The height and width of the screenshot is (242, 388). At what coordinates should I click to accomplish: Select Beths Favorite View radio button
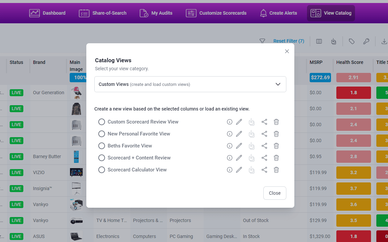pyautogui.click(x=102, y=146)
